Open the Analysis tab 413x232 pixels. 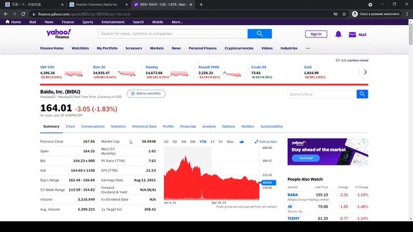pos(209,126)
